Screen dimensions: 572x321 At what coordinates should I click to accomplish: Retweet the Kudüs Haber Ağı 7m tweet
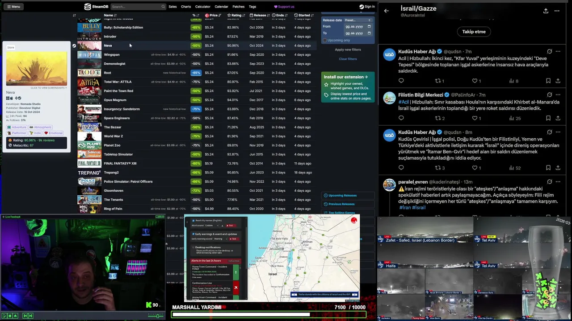pyautogui.click(x=438, y=81)
